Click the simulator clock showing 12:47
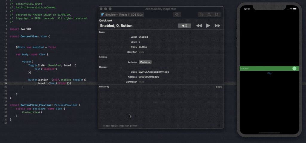The image size is (306, 143). [x=247, y=9]
